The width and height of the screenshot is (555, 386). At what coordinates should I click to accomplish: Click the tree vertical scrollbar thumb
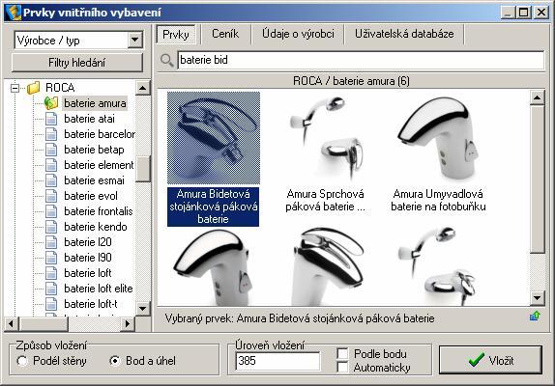pos(143,169)
